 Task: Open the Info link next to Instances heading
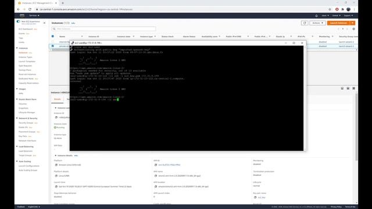[x=73, y=23]
